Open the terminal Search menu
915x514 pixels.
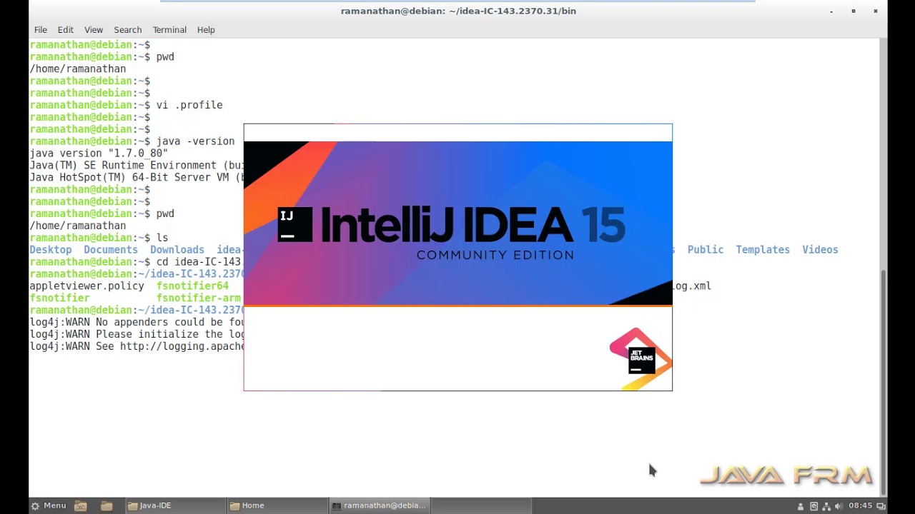128,30
